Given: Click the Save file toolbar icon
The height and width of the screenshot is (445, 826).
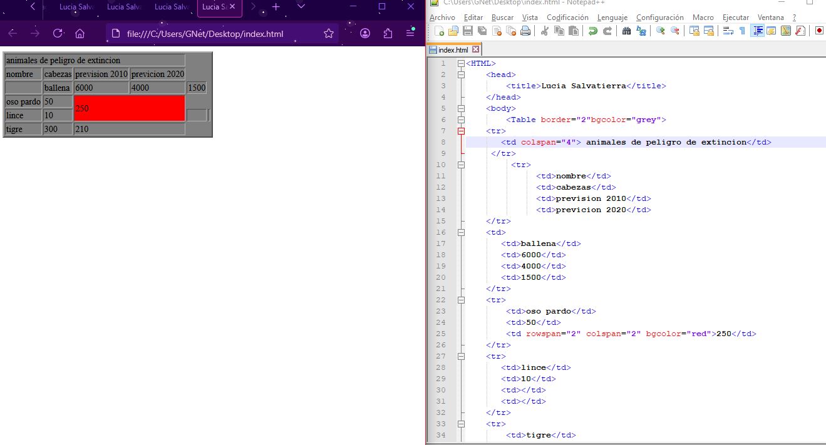Looking at the screenshot, I should tap(467, 31).
